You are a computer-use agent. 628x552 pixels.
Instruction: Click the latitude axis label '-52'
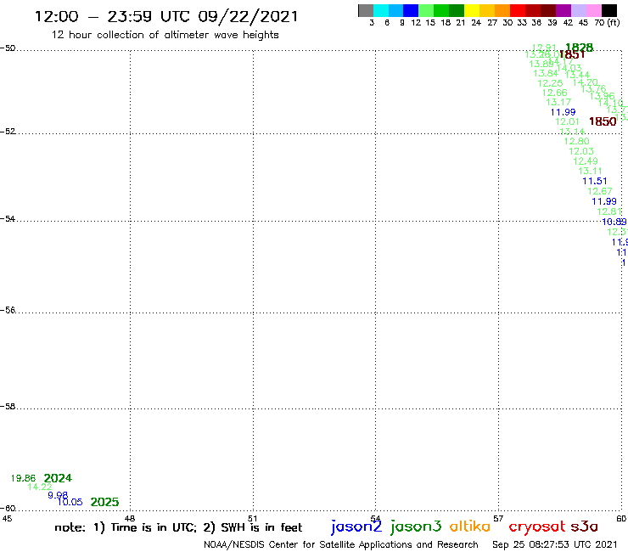point(8,131)
